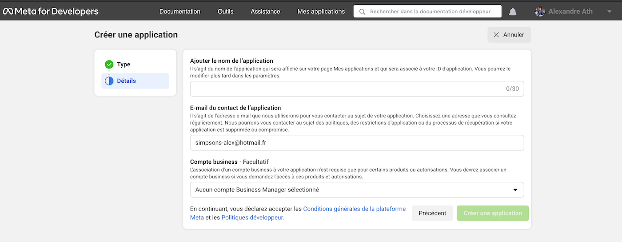Click the X icon on Annuler
The width and height of the screenshot is (622, 242).
(496, 35)
